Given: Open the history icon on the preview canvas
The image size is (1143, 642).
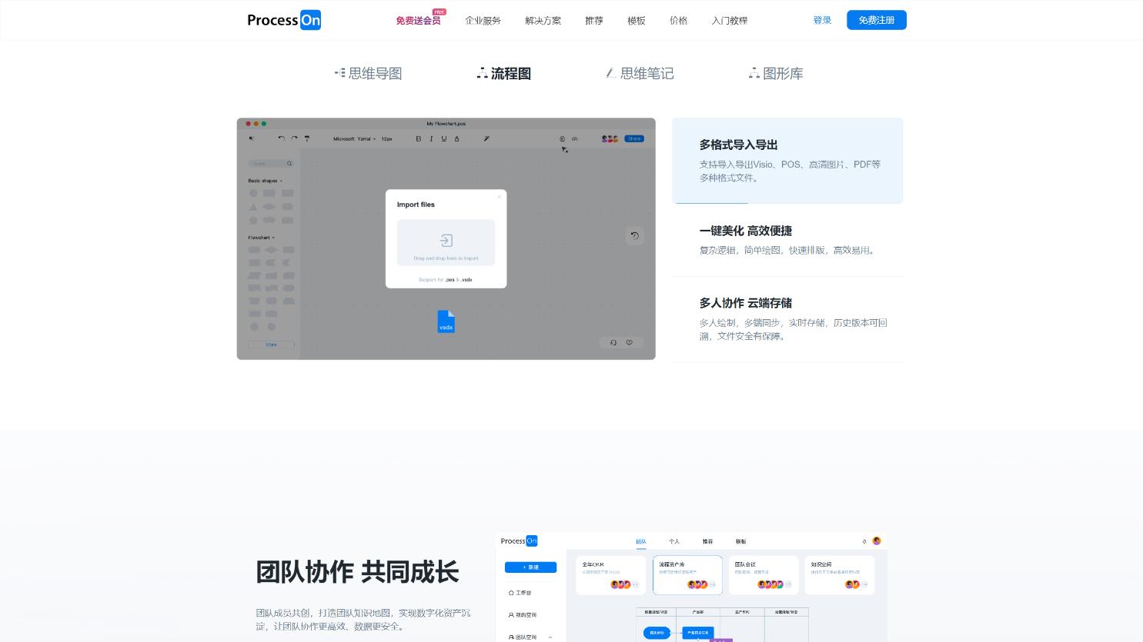Looking at the screenshot, I should click(634, 236).
